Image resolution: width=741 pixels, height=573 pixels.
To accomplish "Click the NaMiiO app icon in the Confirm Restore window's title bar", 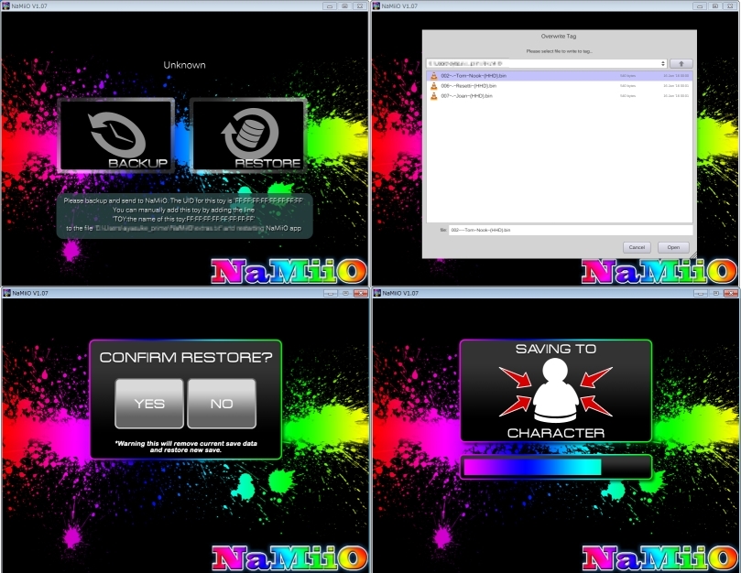I will click(x=6, y=293).
